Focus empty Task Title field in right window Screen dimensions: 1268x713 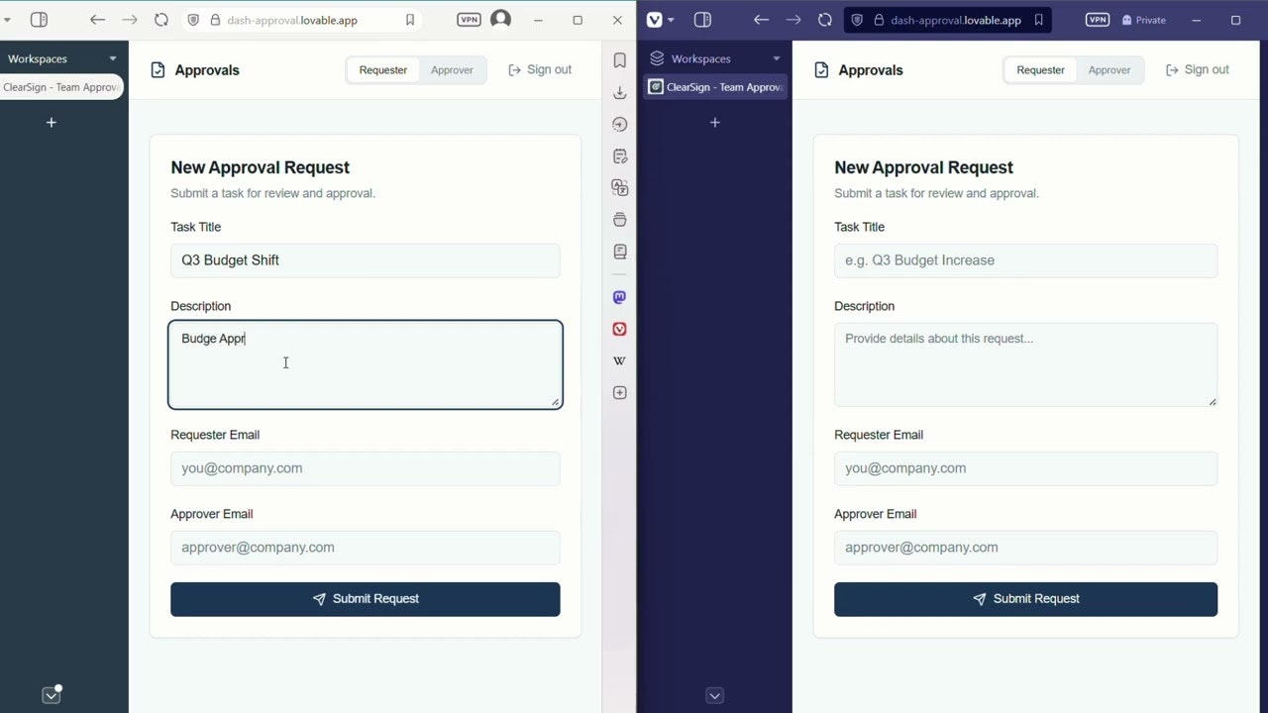click(1025, 260)
